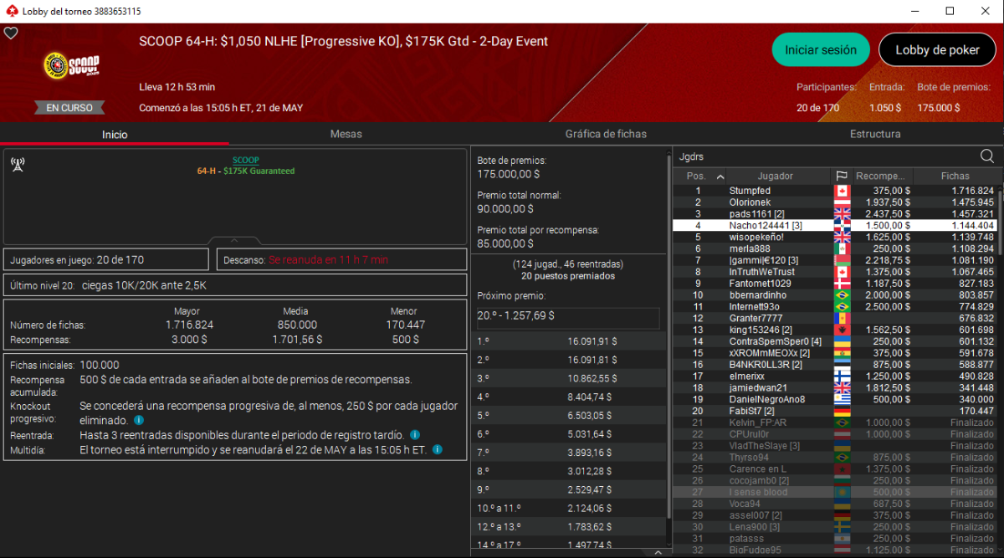1004x558 pixels.
Task: Click the flag in Stumpfed's row
Action: pyautogui.click(x=842, y=191)
